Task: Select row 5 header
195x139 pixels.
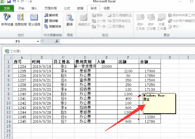Action: point(8,80)
